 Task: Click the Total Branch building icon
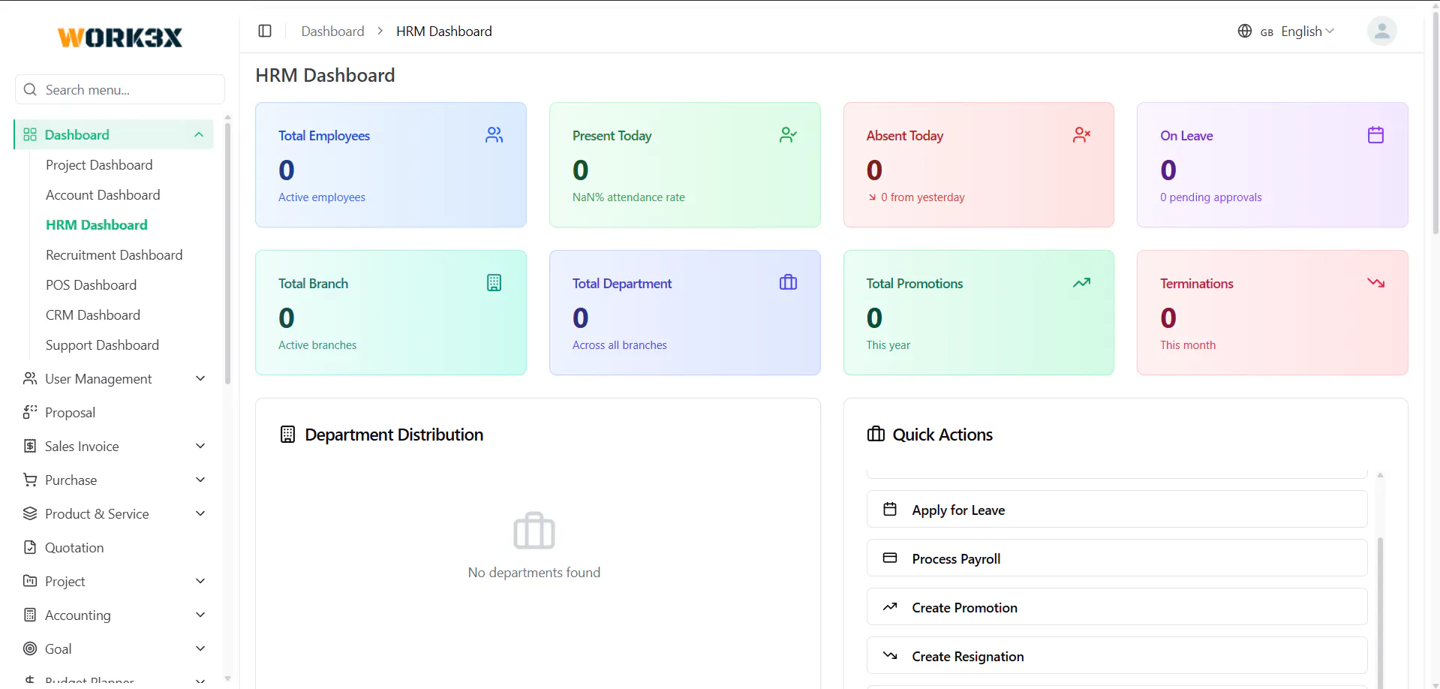coord(494,283)
